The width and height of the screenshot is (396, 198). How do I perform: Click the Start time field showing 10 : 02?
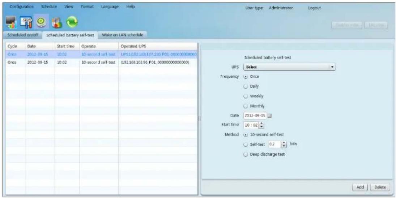(x=252, y=125)
